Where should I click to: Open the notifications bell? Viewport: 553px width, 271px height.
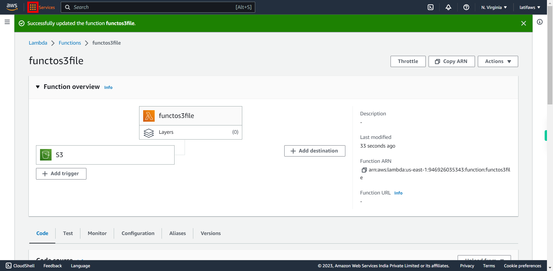(x=448, y=7)
